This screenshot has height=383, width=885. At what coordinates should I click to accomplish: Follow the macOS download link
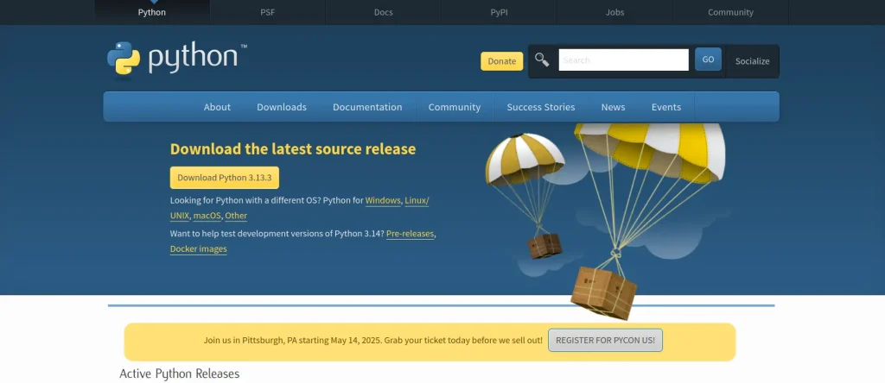[207, 216]
